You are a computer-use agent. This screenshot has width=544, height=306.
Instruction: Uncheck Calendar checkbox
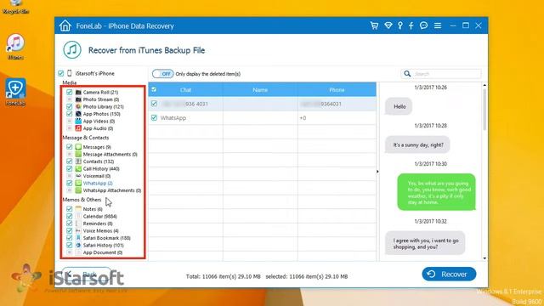pos(70,216)
